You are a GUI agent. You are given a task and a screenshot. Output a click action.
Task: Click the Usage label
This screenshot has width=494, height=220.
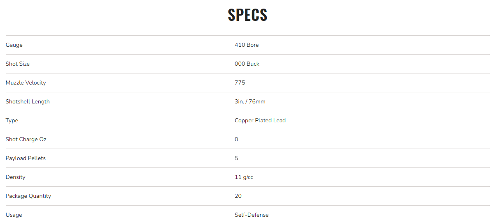click(14, 215)
